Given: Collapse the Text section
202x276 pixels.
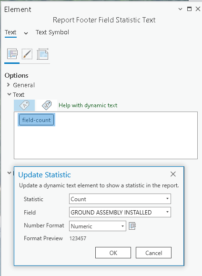Looking at the screenshot, I should tap(9, 94).
